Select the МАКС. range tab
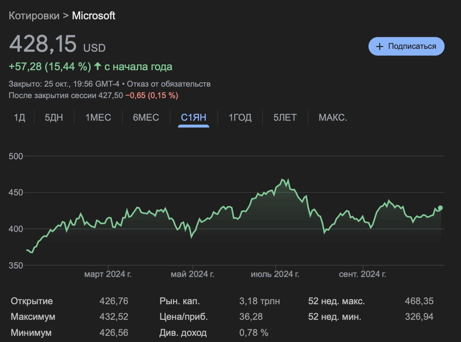Screen dimensions: 461x342 (x=333, y=117)
